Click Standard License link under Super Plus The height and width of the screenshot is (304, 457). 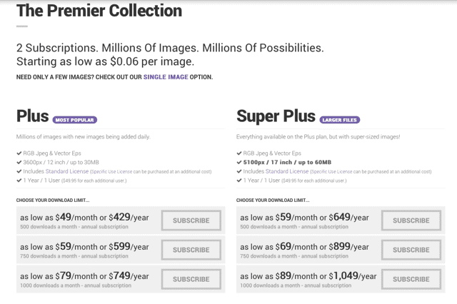[x=287, y=171]
